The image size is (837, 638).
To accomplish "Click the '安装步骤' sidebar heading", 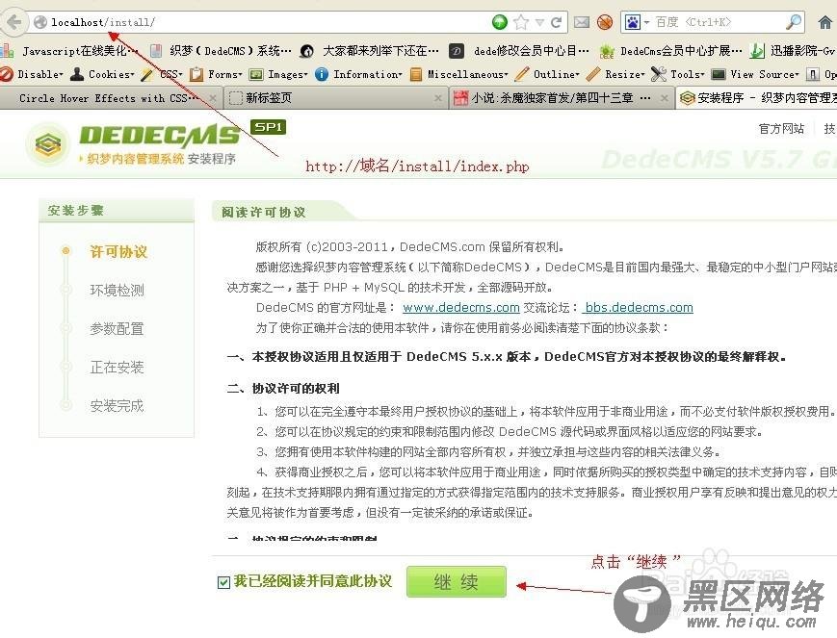I will coord(76,210).
